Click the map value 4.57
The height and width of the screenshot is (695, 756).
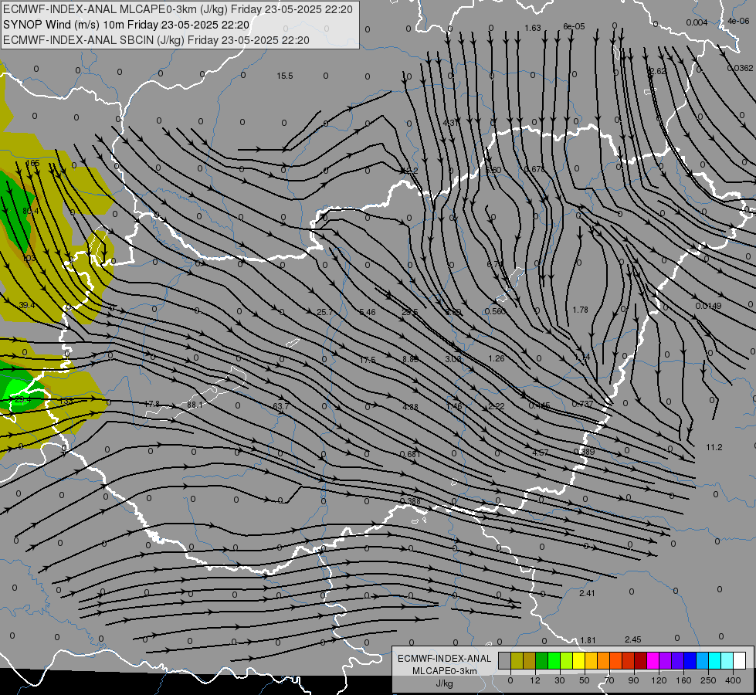click(x=540, y=453)
